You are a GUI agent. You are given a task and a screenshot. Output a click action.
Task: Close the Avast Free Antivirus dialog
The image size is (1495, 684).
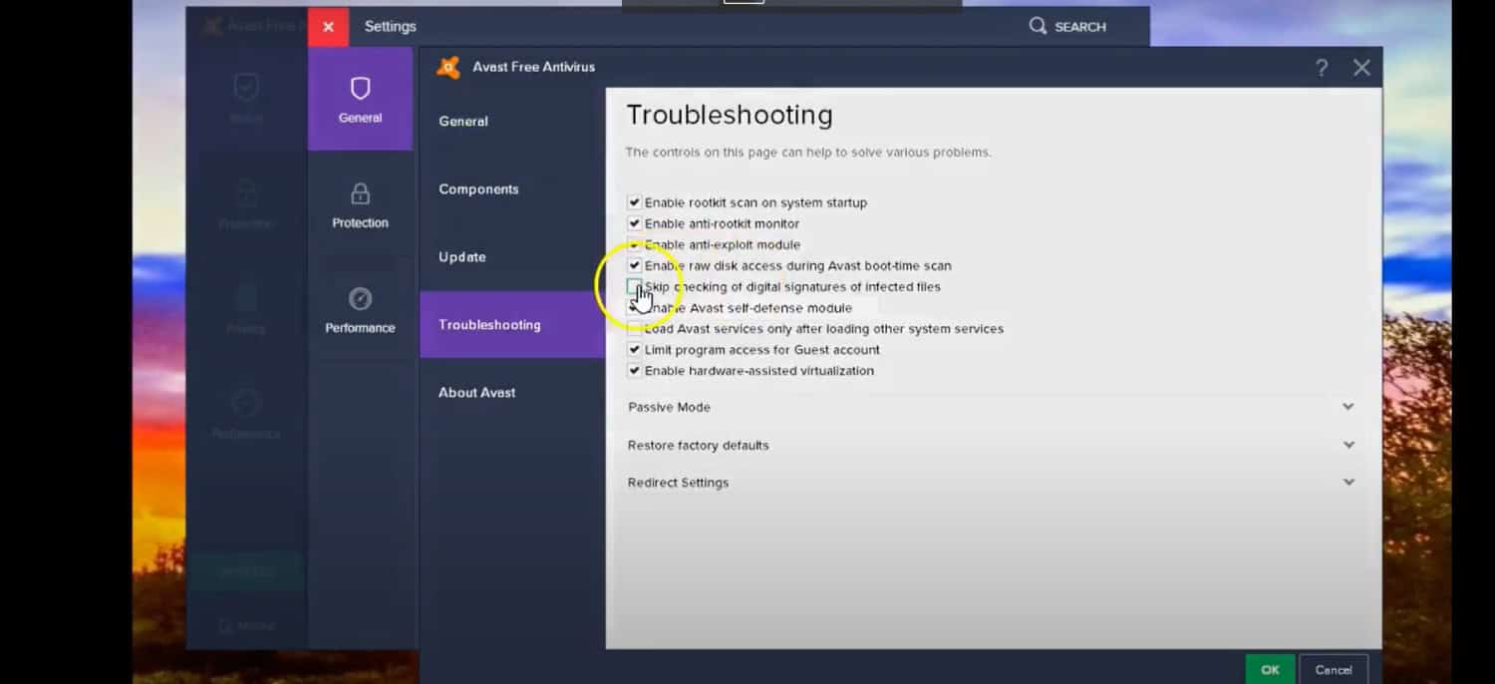[1361, 68]
